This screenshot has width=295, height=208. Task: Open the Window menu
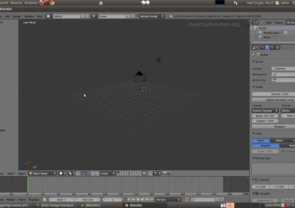coord(29,16)
